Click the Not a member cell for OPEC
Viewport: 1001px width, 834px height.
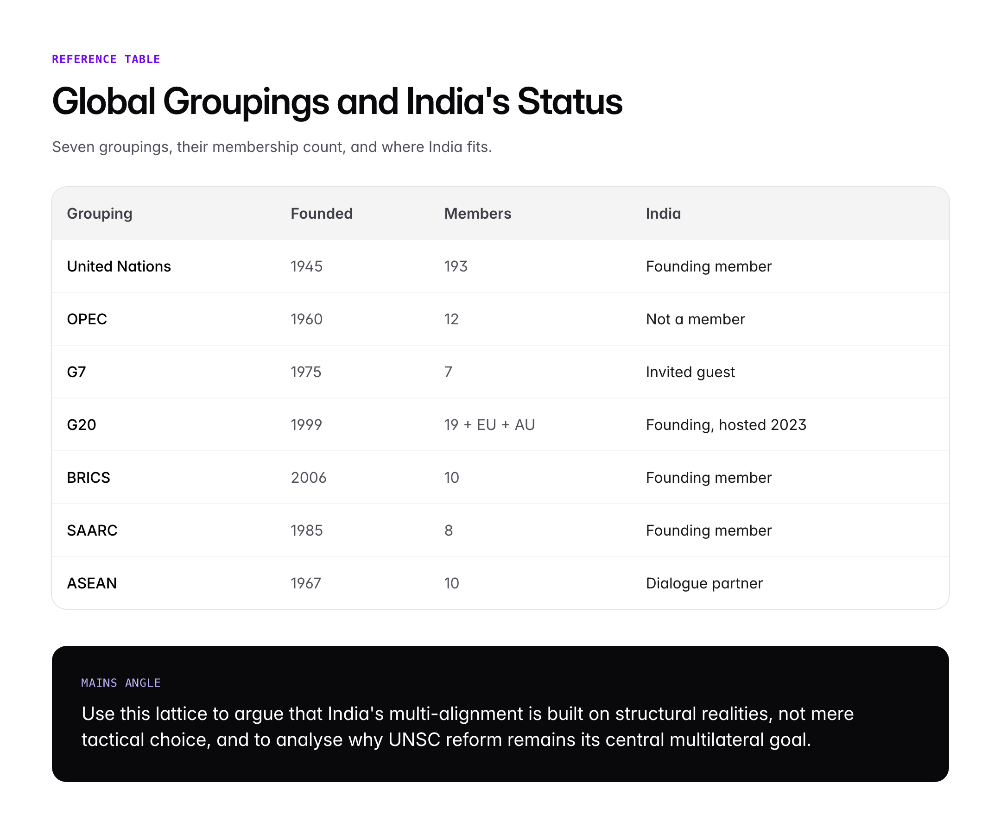[695, 319]
